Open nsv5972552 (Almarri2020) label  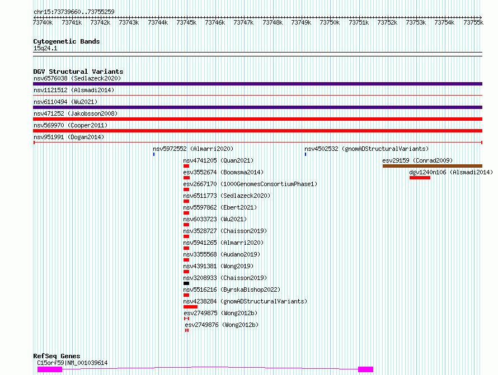tap(193, 149)
